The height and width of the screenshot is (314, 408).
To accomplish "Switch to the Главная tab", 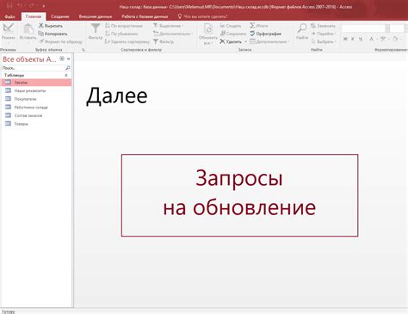I will click(34, 16).
